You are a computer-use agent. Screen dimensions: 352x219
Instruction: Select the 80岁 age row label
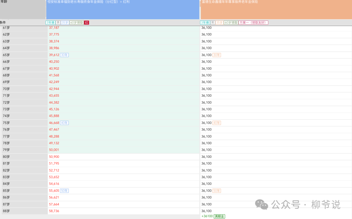(6, 157)
